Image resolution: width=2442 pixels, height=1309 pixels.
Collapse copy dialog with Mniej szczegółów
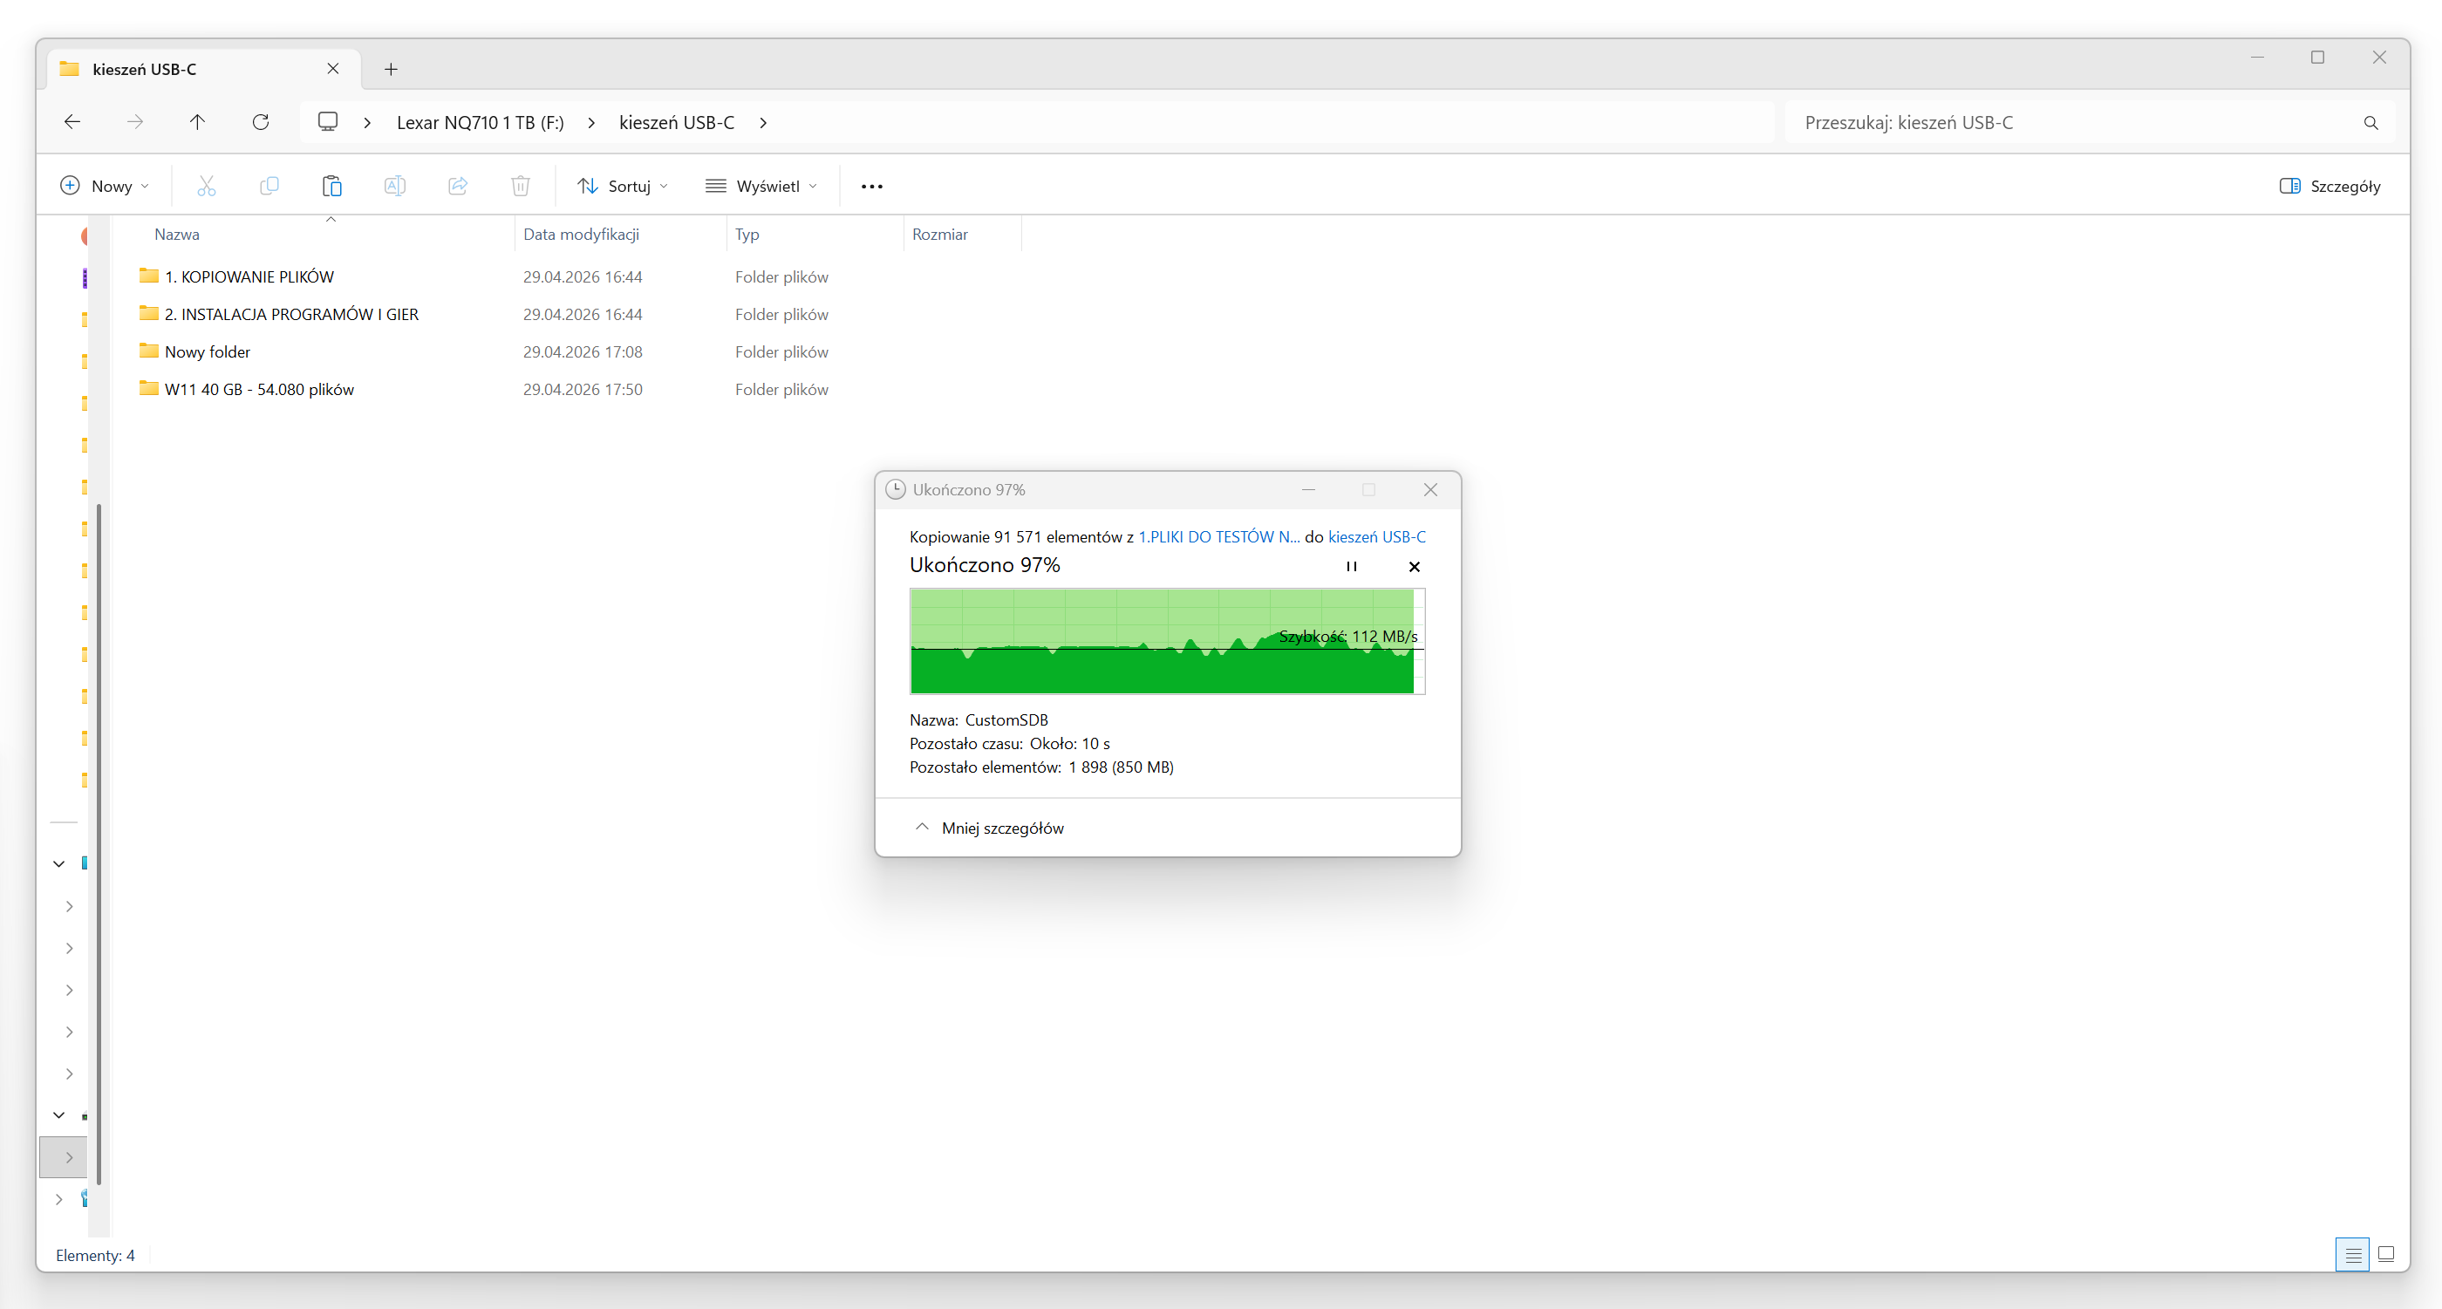pyautogui.click(x=989, y=828)
